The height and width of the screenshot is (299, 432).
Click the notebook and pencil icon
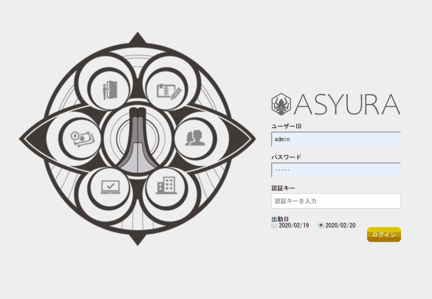coord(169,92)
